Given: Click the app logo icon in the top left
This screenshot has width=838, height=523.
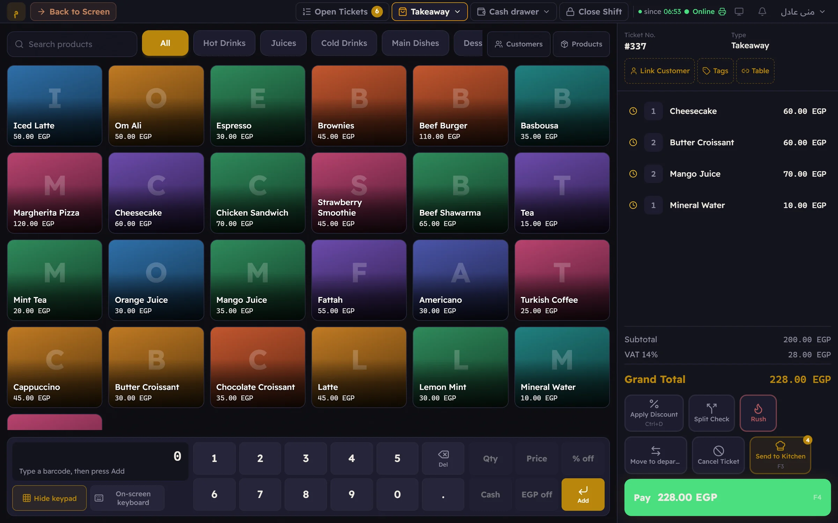Looking at the screenshot, I should click(16, 12).
